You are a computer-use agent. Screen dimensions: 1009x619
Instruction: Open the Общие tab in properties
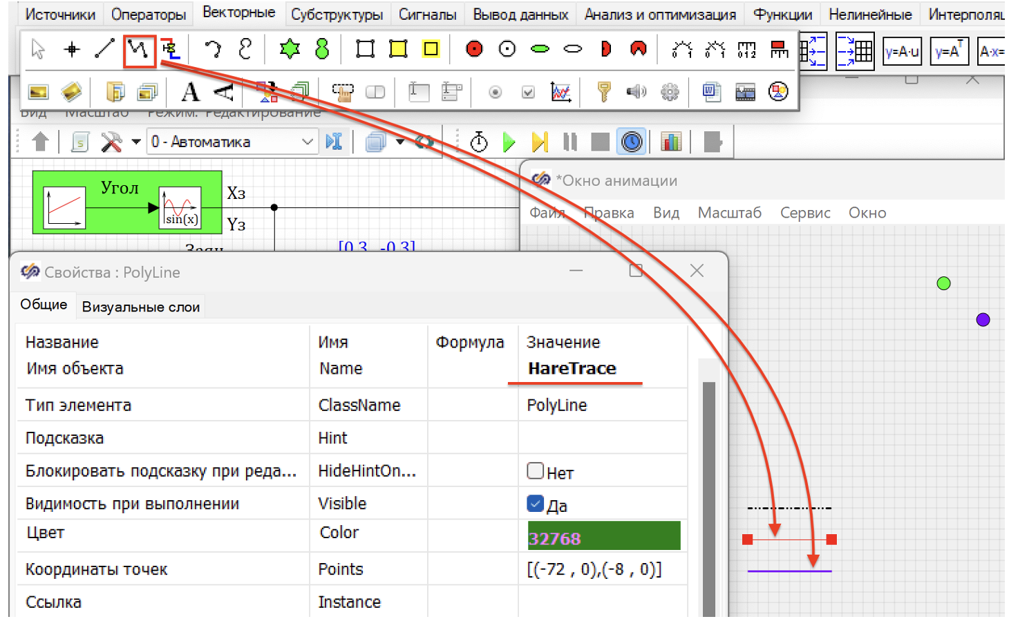[x=44, y=305]
